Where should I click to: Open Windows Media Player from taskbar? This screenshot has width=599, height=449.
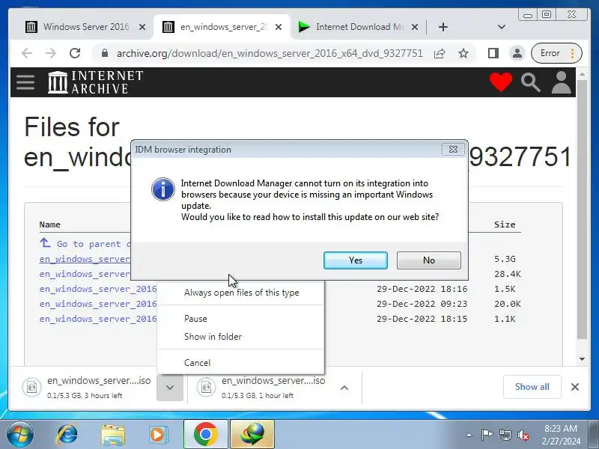click(x=158, y=435)
